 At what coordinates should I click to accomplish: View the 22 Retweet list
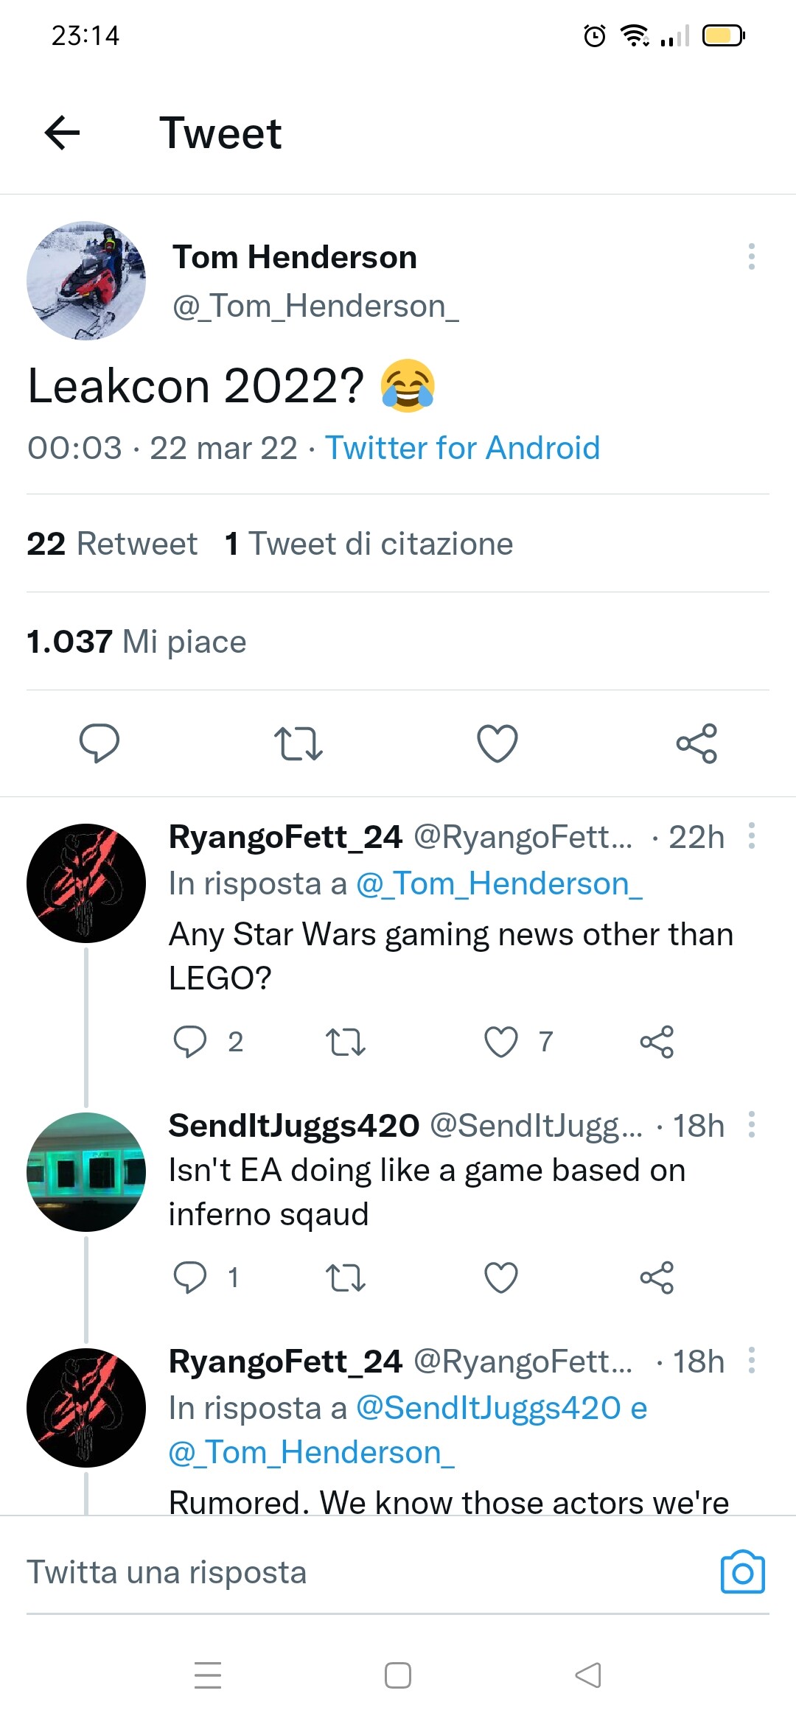point(112,544)
